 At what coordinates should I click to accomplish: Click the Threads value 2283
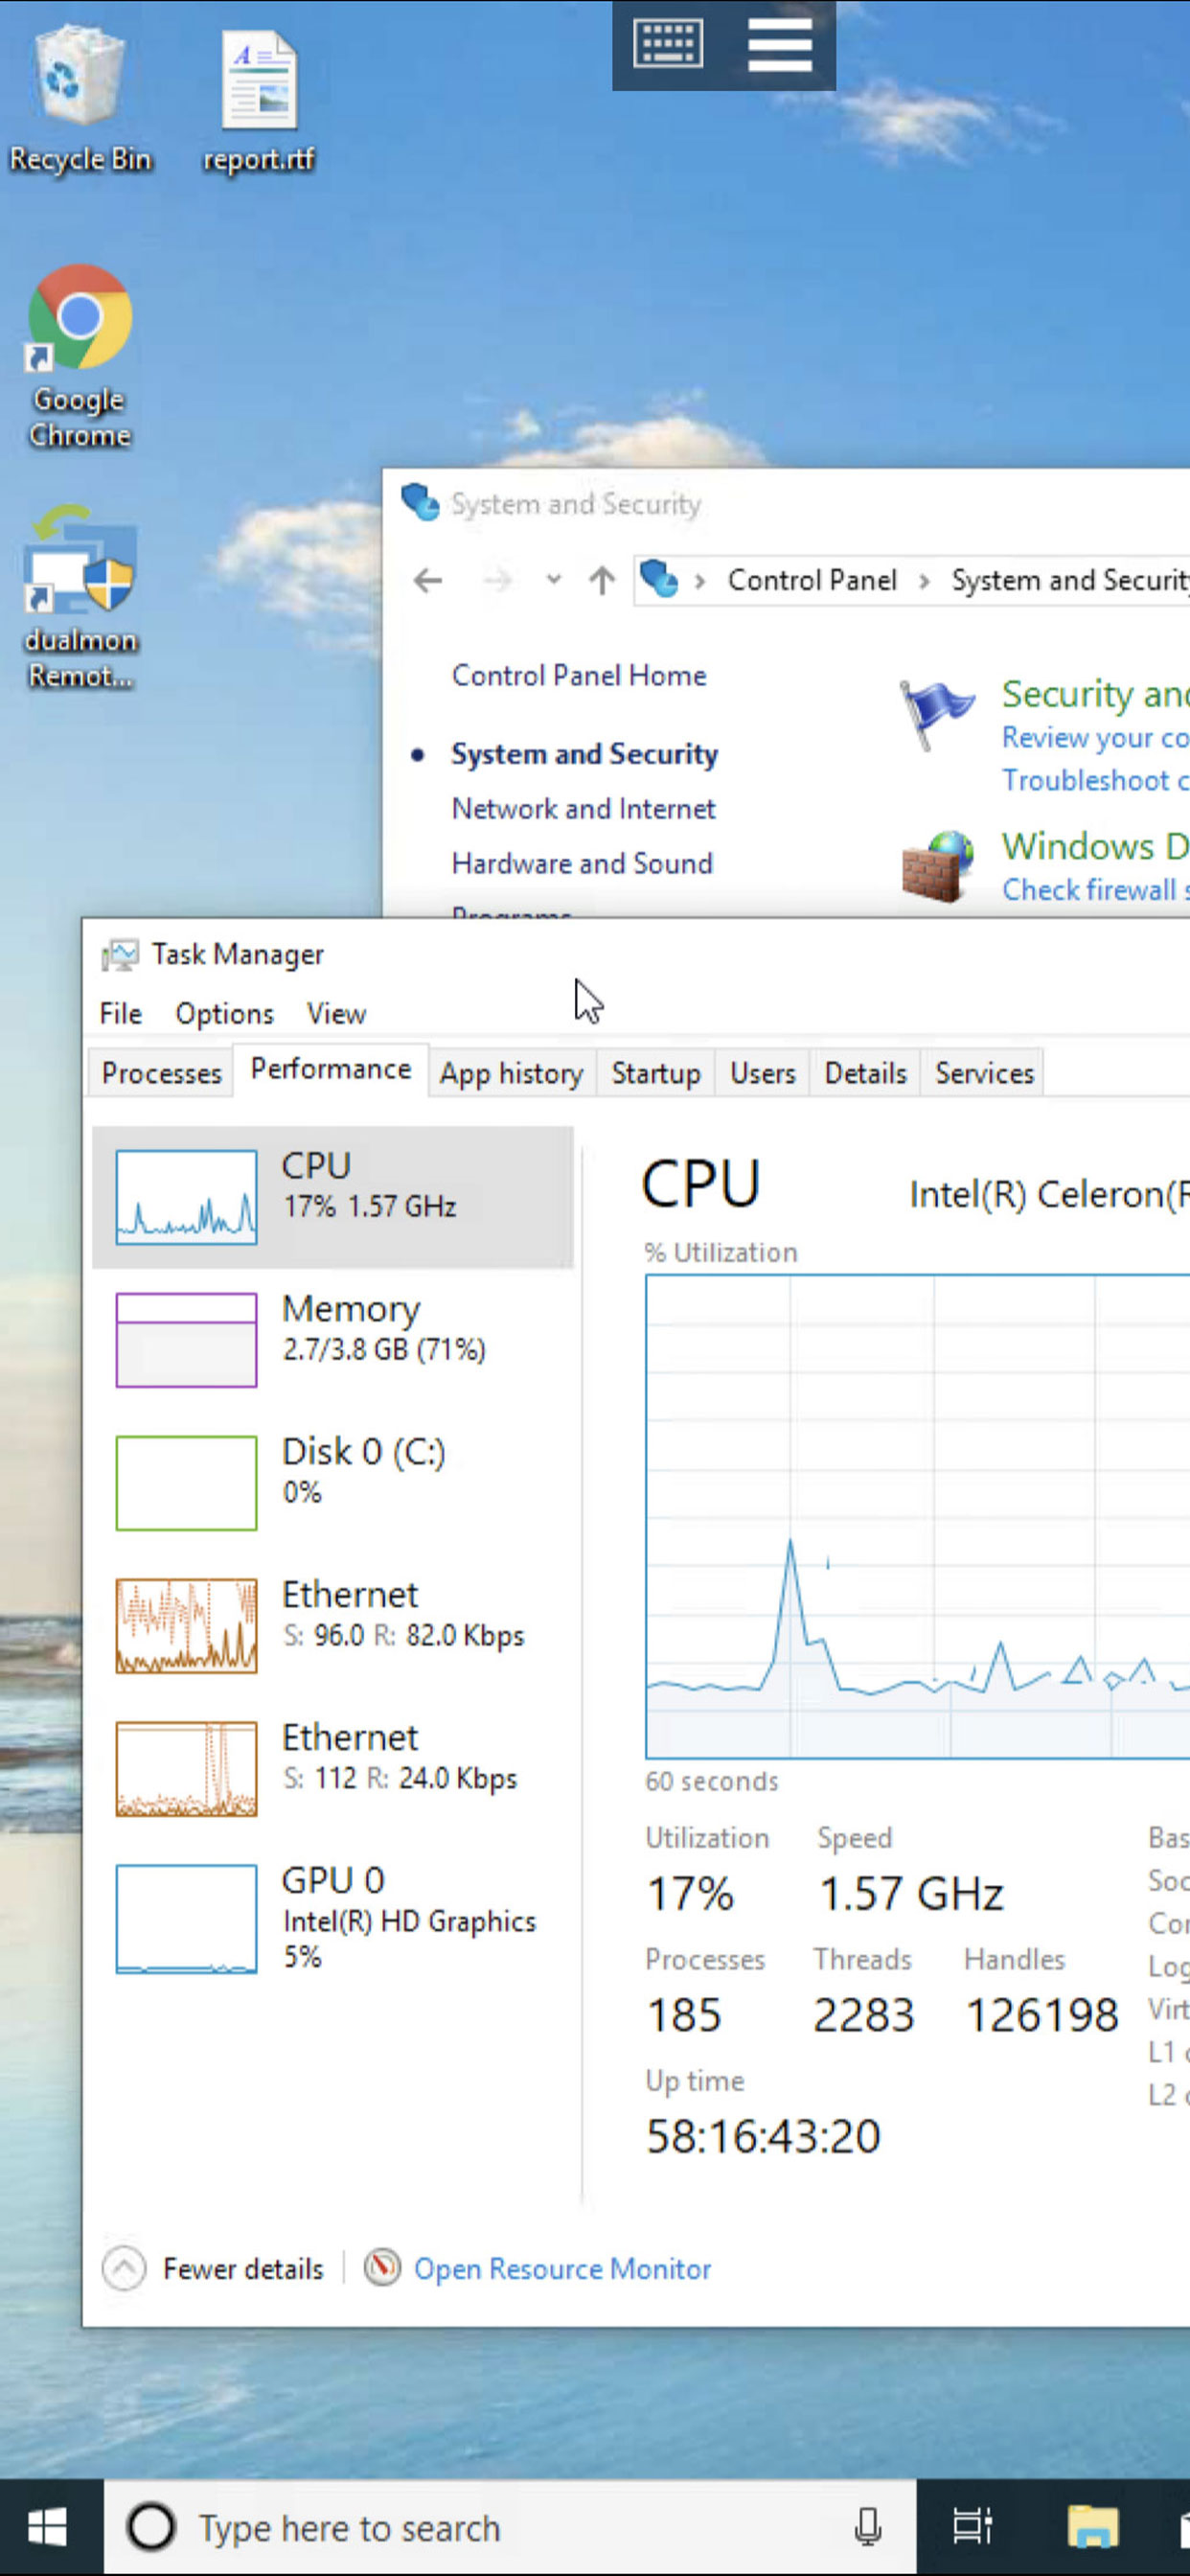coord(863,2015)
